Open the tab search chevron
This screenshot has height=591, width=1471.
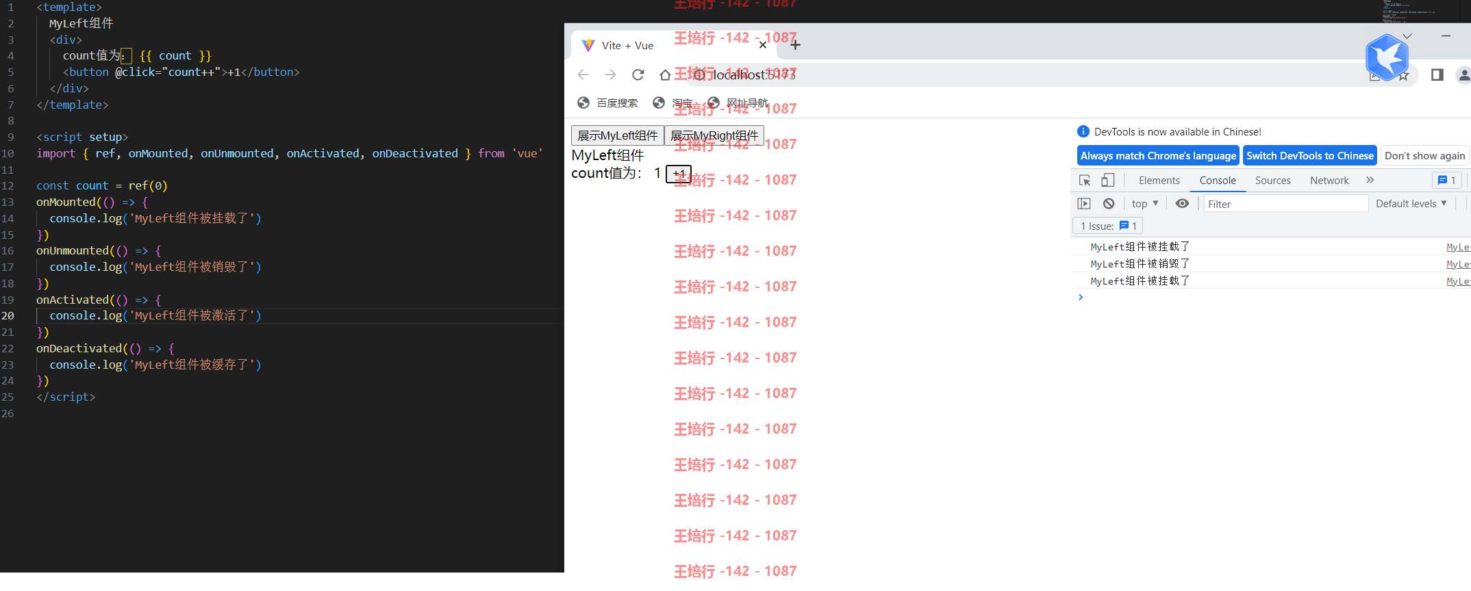click(x=1407, y=36)
